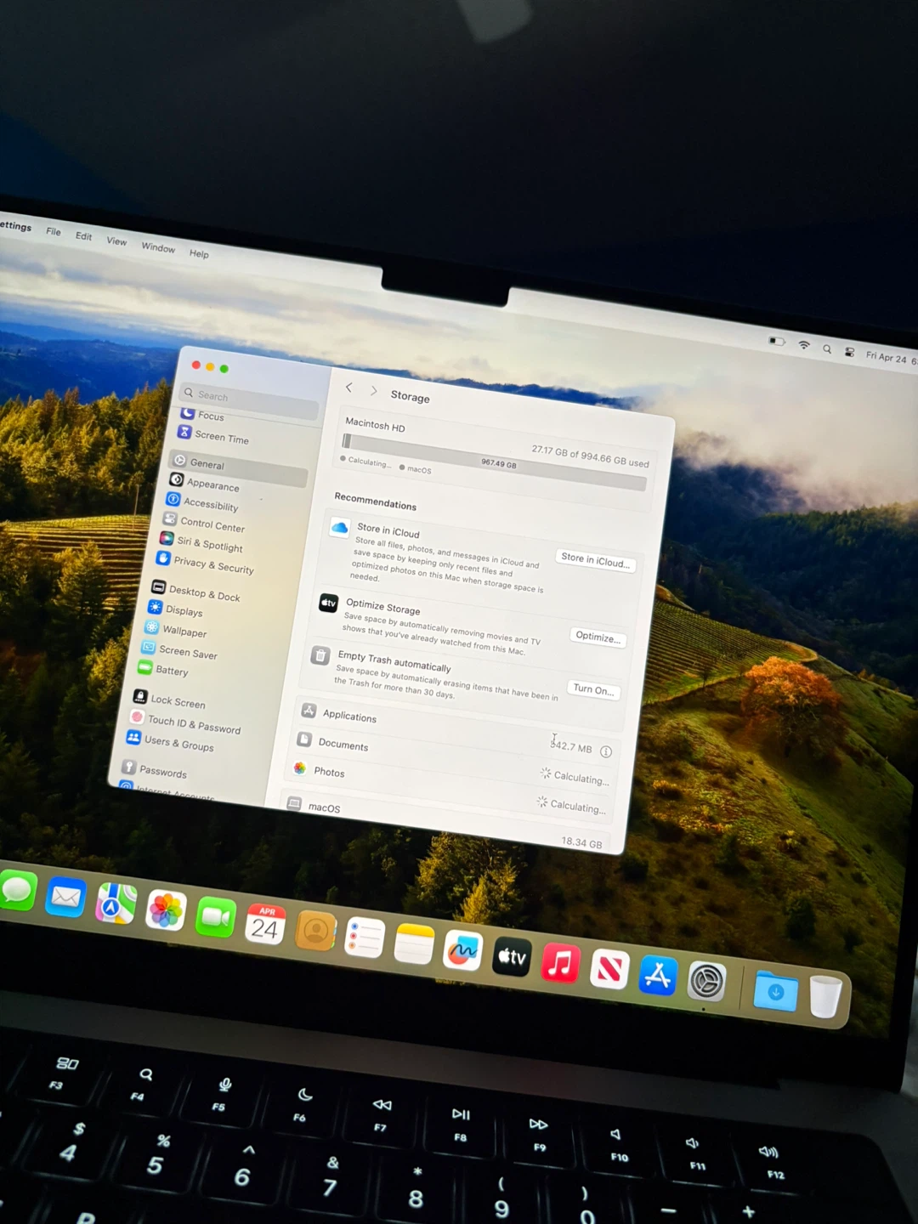The image size is (918, 1224).
Task: Select Battery in the sidebar
Action: tap(163, 670)
